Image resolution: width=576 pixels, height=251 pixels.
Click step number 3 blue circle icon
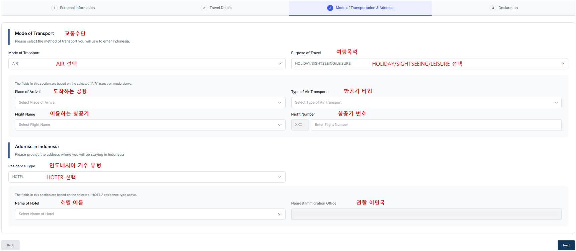pyautogui.click(x=330, y=8)
